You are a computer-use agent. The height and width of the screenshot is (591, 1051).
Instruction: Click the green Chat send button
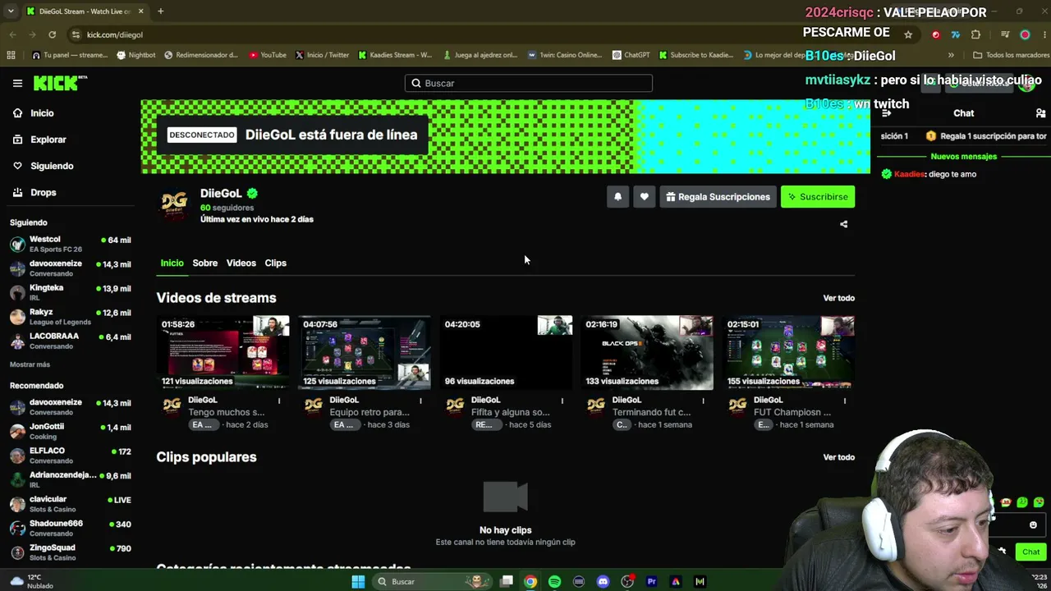coord(1030,552)
